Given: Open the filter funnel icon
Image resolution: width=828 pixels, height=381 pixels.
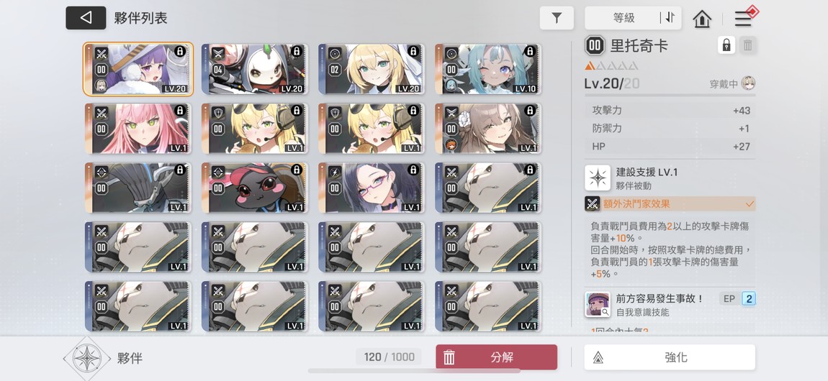Looking at the screenshot, I should click(557, 18).
